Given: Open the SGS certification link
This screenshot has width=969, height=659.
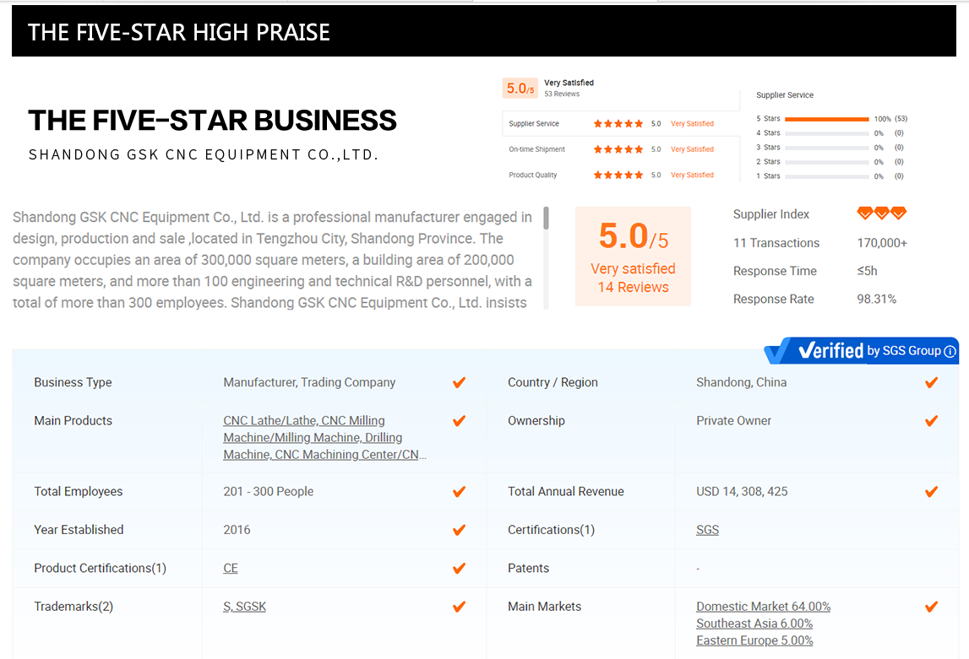Looking at the screenshot, I should click(x=707, y=530).
